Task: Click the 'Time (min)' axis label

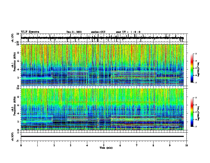Action: coord(106,148)
